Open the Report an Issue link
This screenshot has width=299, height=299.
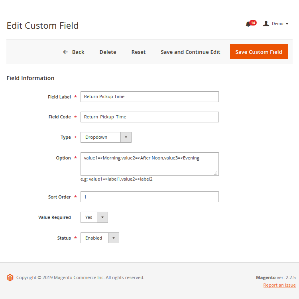(x=279, y=285)
